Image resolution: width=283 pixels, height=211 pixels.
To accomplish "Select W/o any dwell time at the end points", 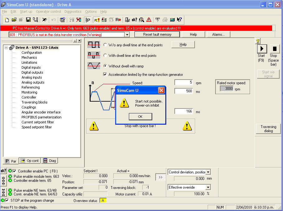I will click(x=105, y=45).
